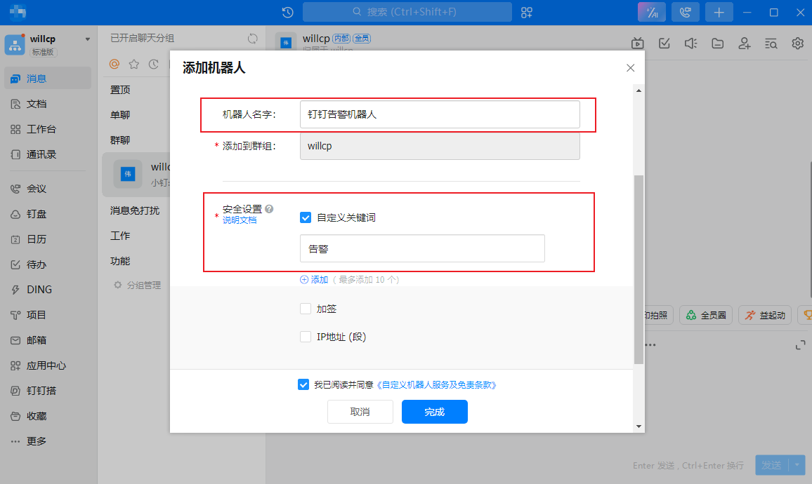Add a member with the person-plus icon
812x484 pixels.
pyautogui.click(x=744, y=43)
